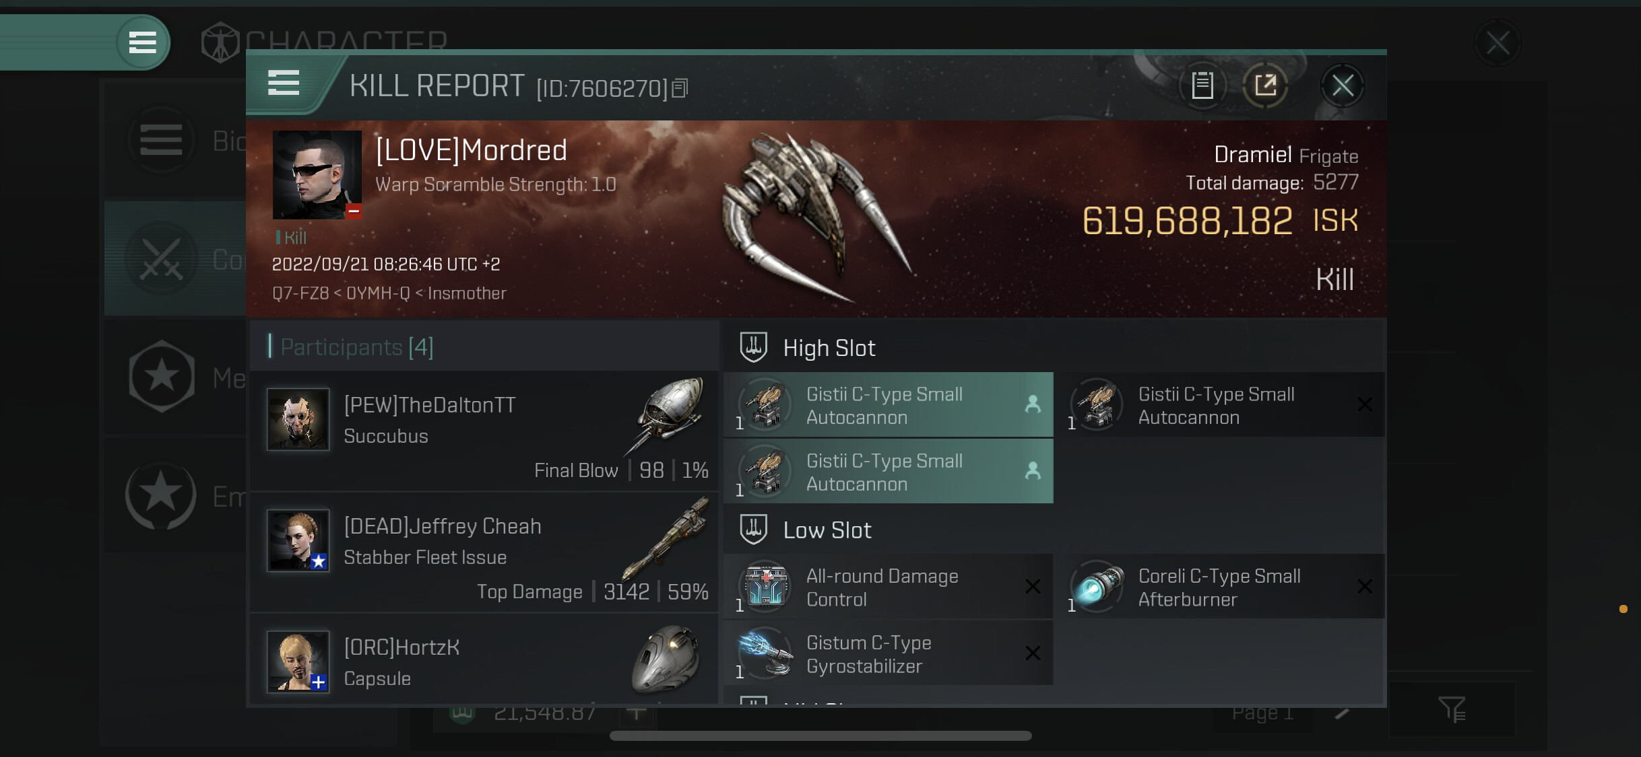The width and height of the screenshot is (1641, 757).
Task: Select second highlighted Gistii C-Type Small Autocannon
Action: 888,472
